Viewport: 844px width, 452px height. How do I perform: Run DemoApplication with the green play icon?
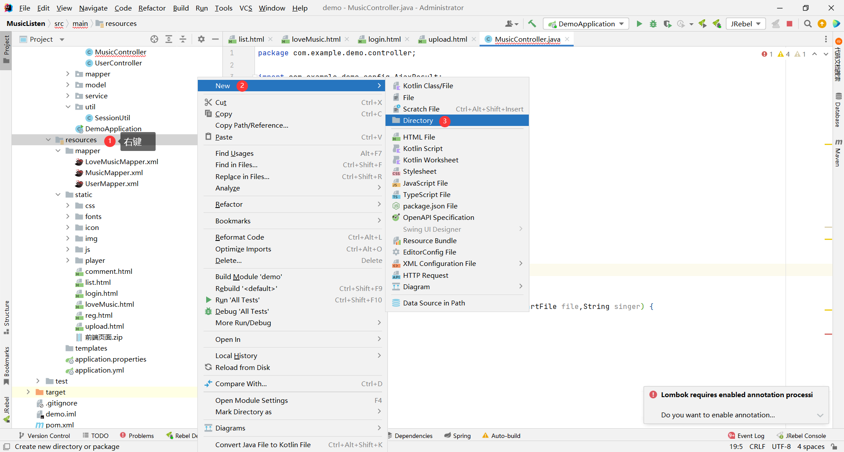[639, 24]
